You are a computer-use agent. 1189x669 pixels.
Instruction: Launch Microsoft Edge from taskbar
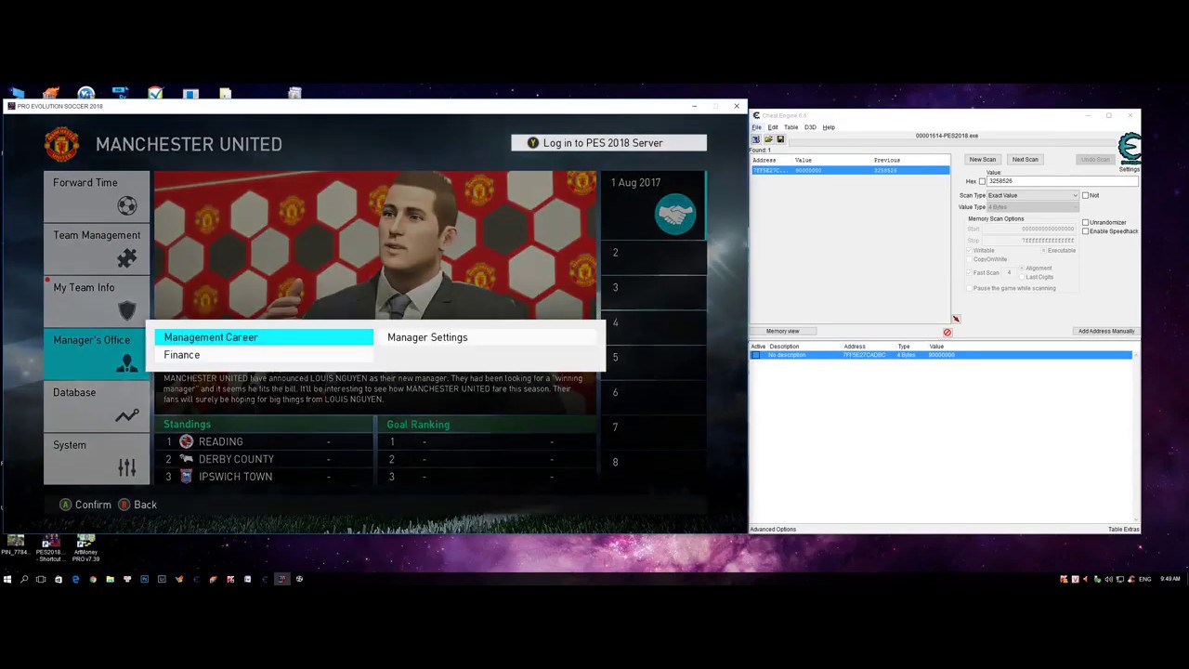(76, 579)
